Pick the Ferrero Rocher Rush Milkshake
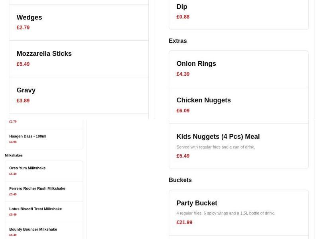Screen dimensions: 319x239 37,188
